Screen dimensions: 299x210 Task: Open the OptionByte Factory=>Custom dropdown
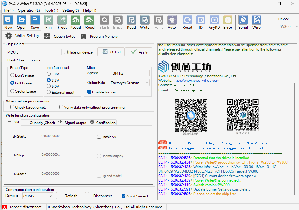129,83
